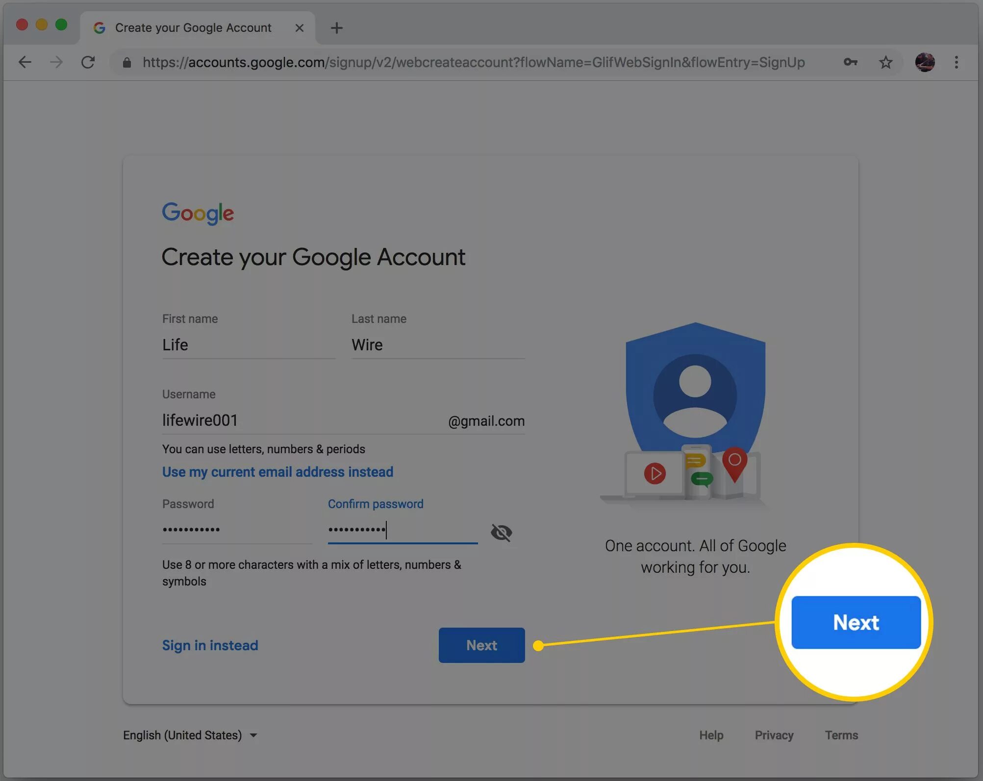The width and height of the screenshot is (983, 781).
Task: Bookmark this page with star icon
Action: (885, 62)
